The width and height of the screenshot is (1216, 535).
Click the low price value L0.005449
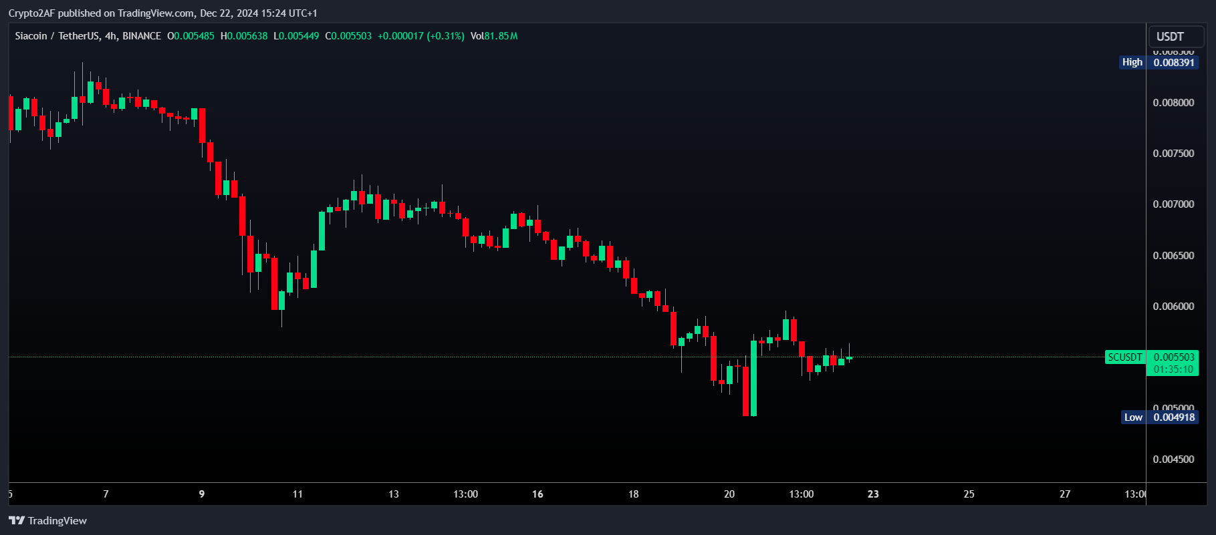(x=296, y=36)
